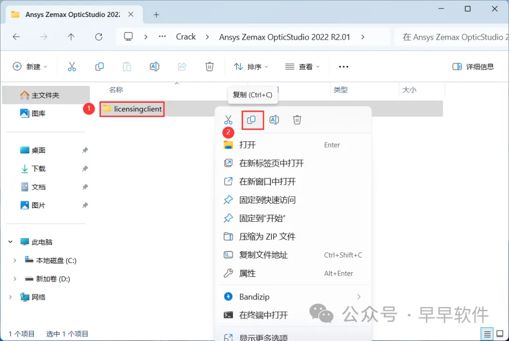Go forward with the right arrow

(x=43, y=37)
